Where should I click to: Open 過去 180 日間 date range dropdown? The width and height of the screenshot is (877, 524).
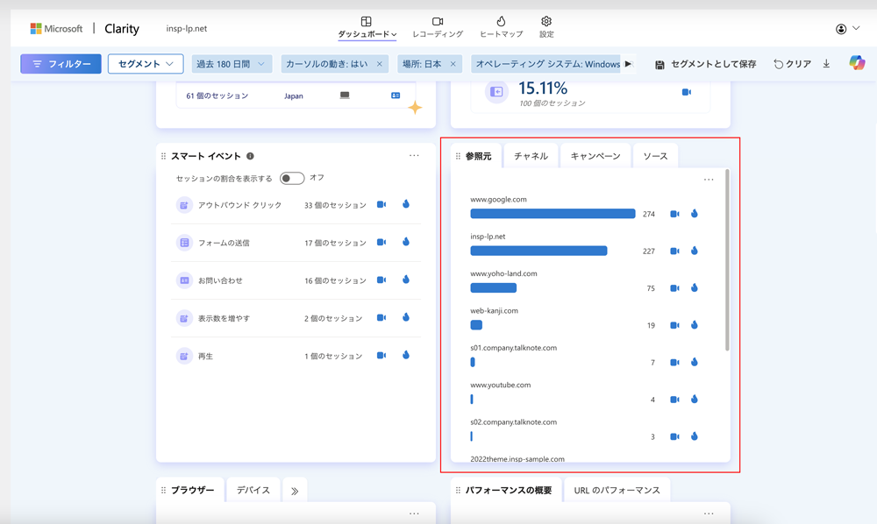231,64
